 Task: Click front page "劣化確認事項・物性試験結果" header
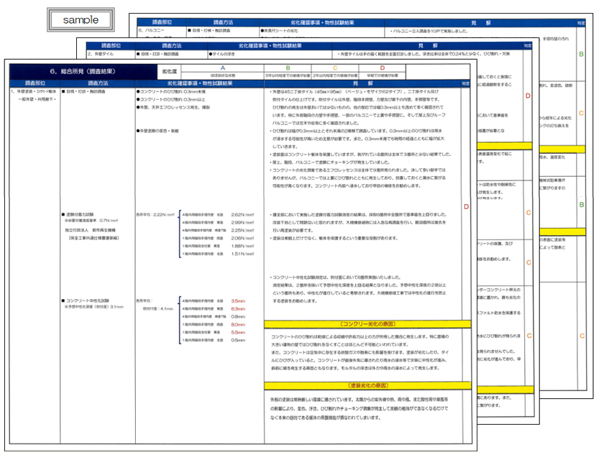pyautogui.click(x=200, y=83)
